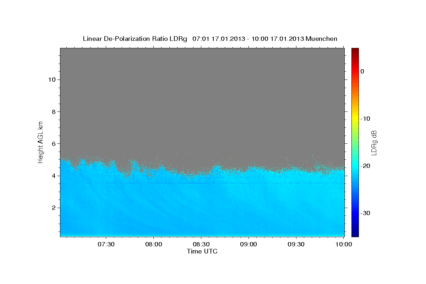Click the colorbar value -10

pyautogui.click(x=365, y=119)
